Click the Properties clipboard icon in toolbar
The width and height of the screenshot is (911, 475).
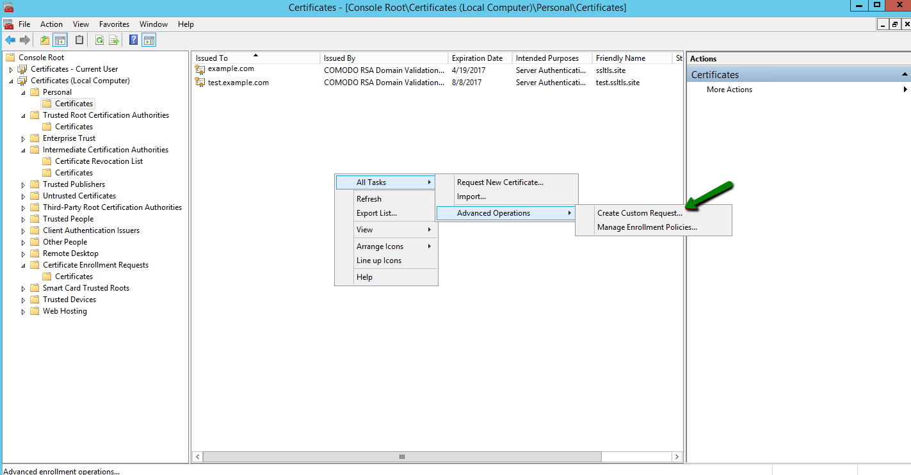point(79,40)
